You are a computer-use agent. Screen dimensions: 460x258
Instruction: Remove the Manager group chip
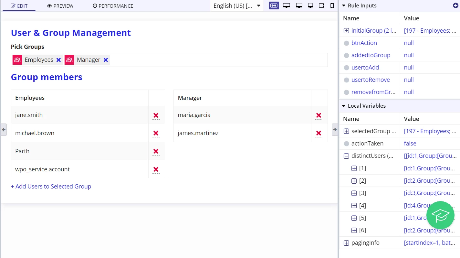(x=106, y=60)
